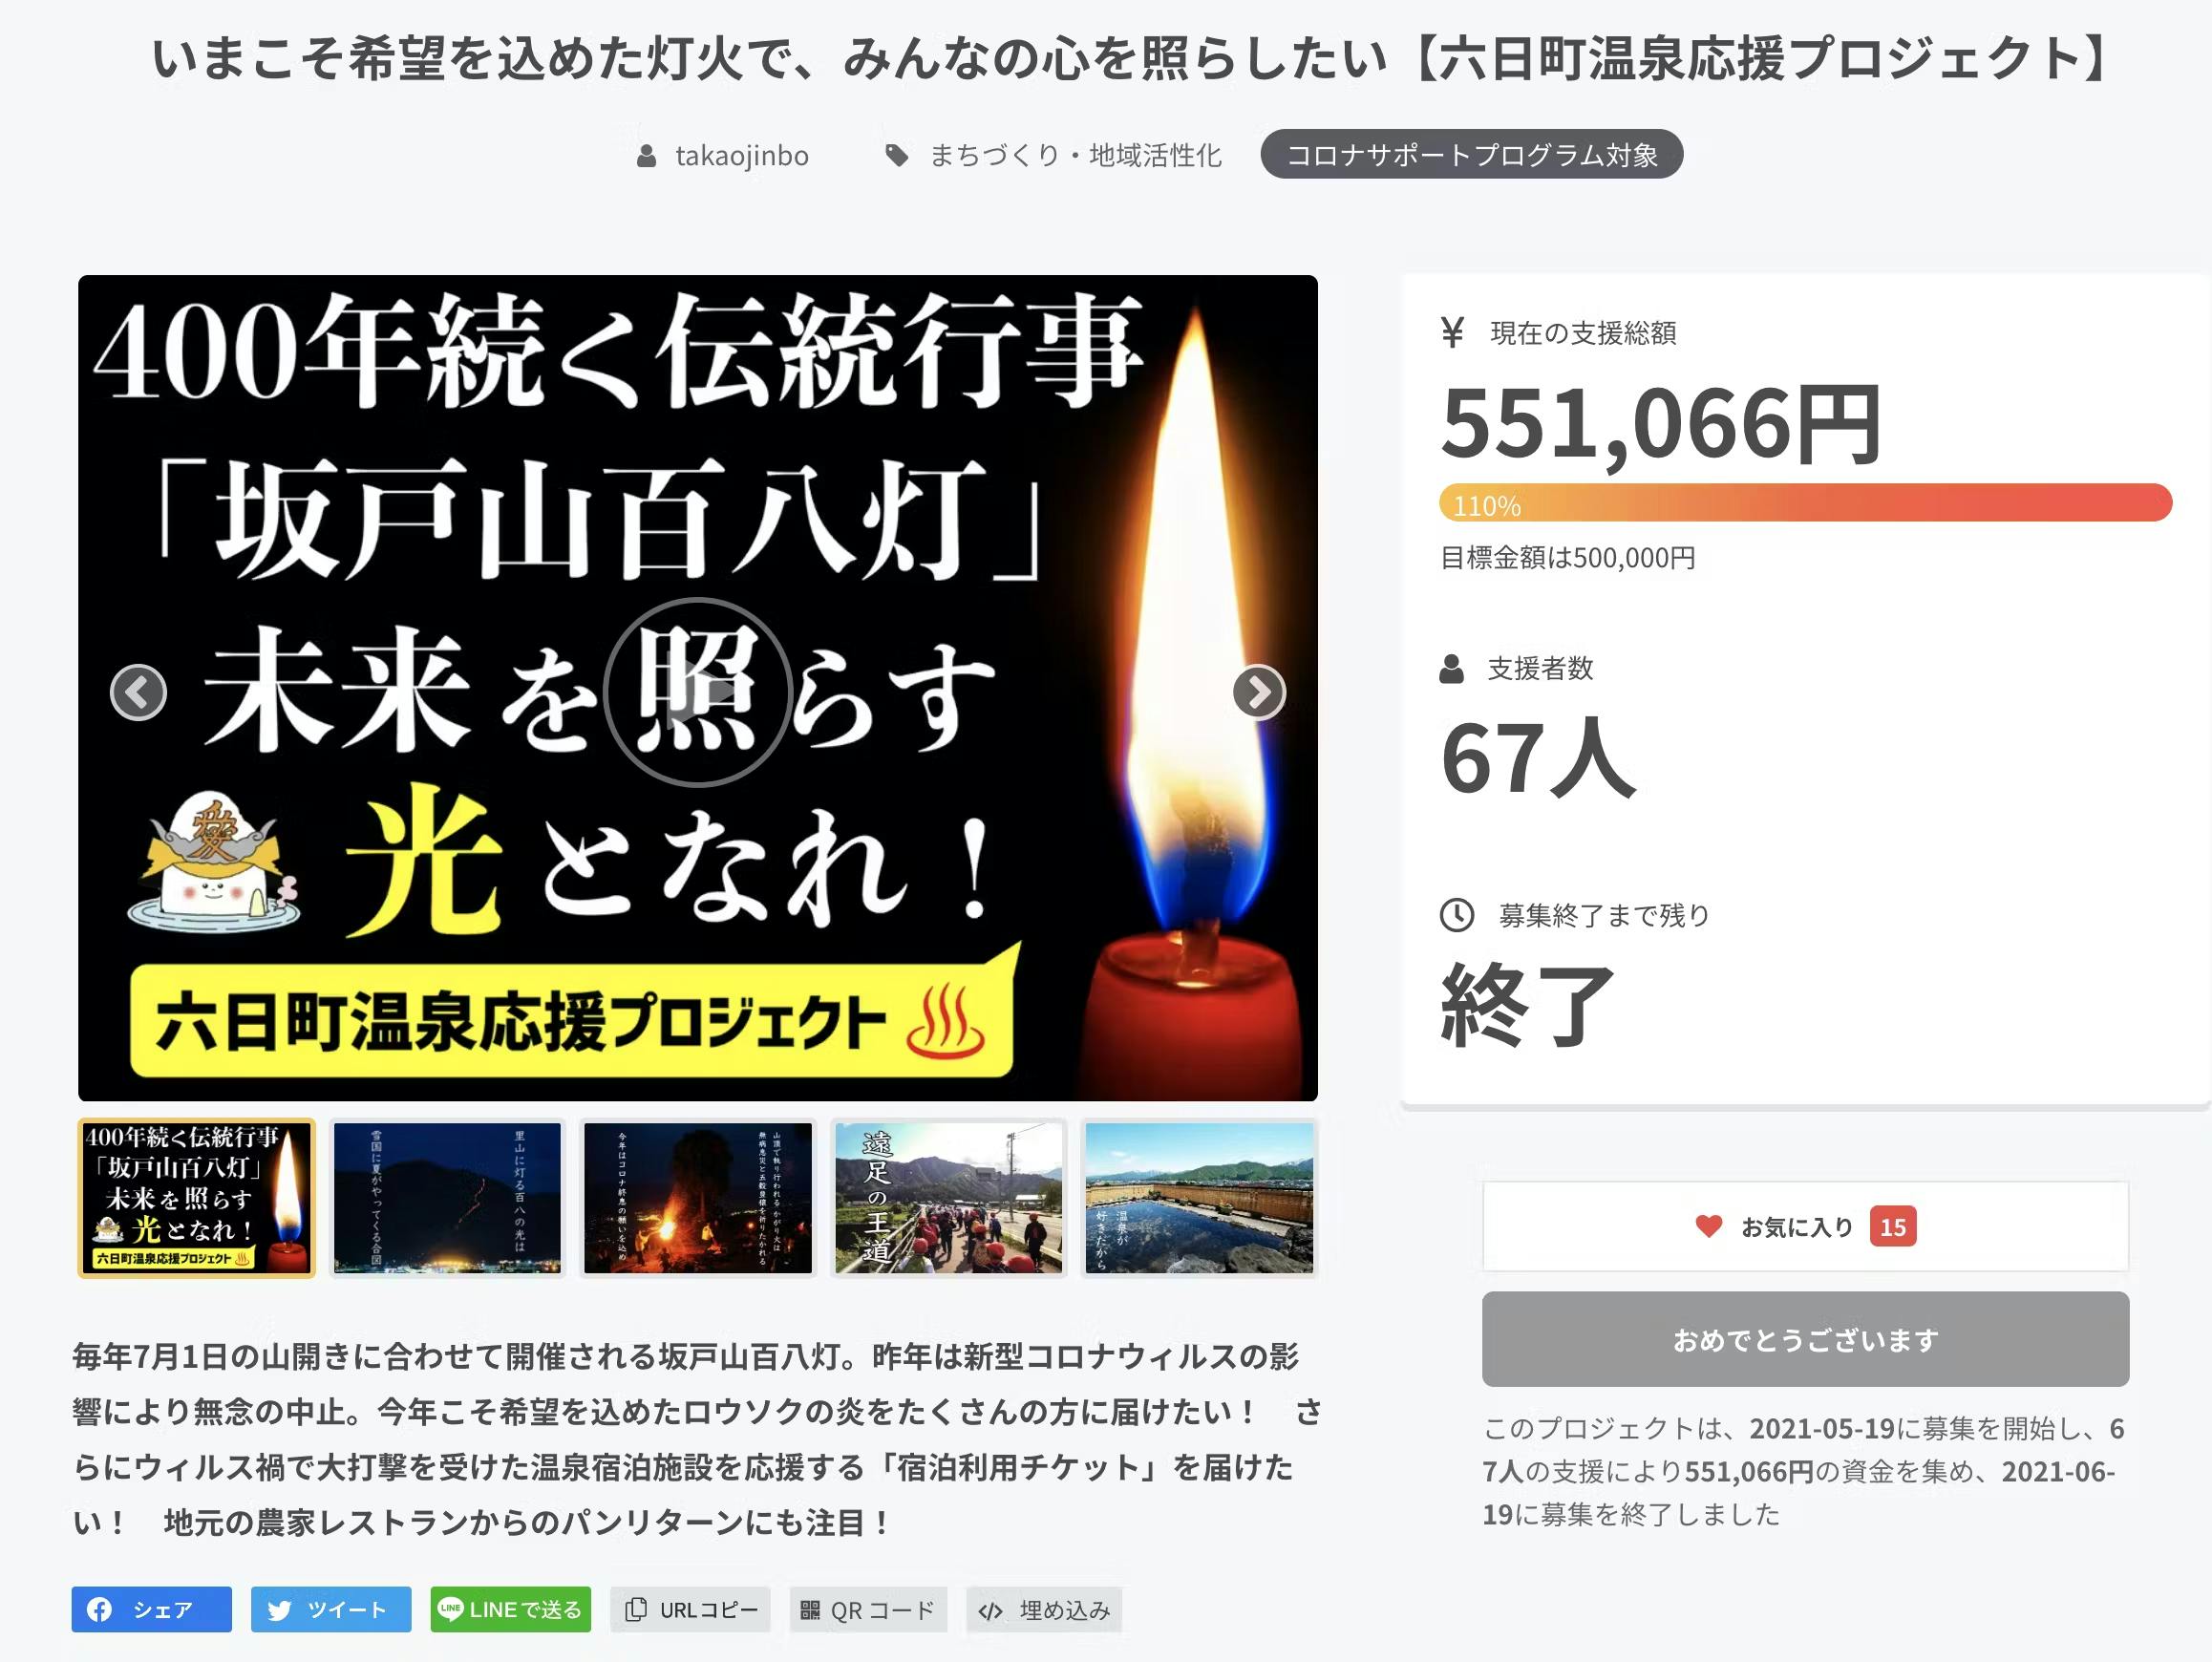Click the next slide arrow on carousel
The image size is (2212, 1662).
click(x=1258, y=692)
